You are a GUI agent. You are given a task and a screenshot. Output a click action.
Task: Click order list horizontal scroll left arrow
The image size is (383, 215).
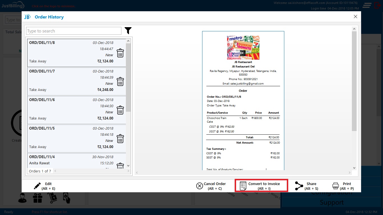(55, 171)
